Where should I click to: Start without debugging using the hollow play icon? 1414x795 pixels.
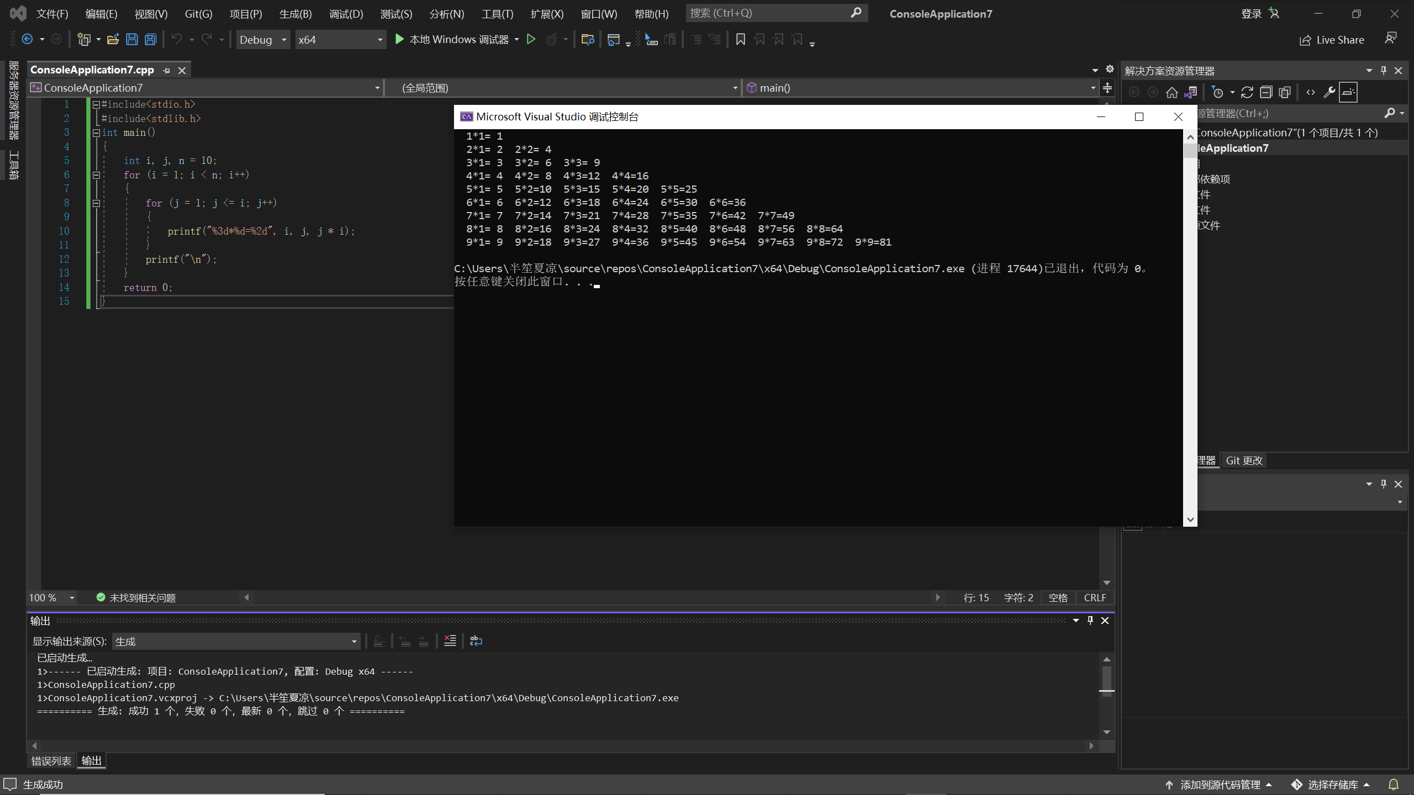tap(531, 39)
